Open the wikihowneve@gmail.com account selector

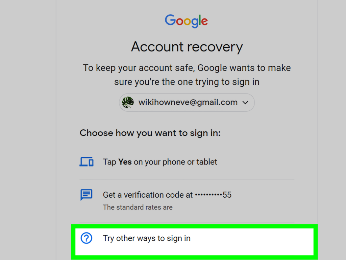click(x=187, y=102)
